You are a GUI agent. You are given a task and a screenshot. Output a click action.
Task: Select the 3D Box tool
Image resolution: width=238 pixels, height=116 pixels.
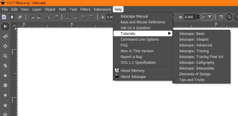[x=5, y=85]
